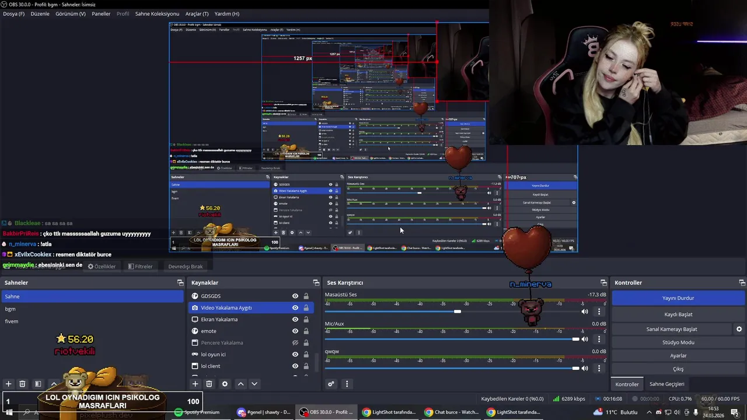Image resolution: width=747 pixels, height=420 pixels.
Task: Stop streaming with Yayını Durdur
Action: coord(678,298)
